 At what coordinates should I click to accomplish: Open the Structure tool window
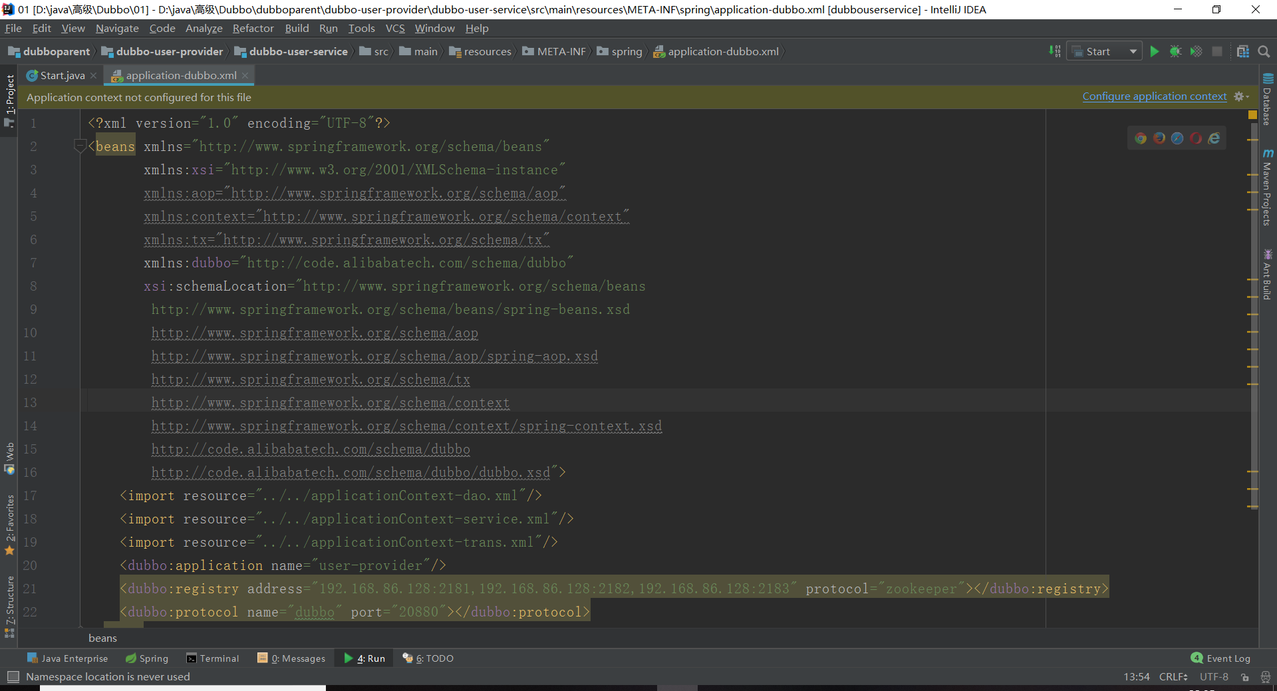[9, 607]
